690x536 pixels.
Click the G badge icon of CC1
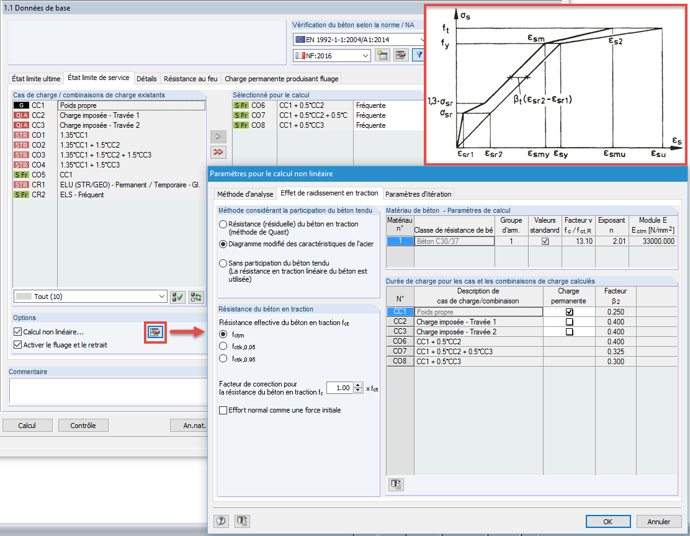[21, 105]
